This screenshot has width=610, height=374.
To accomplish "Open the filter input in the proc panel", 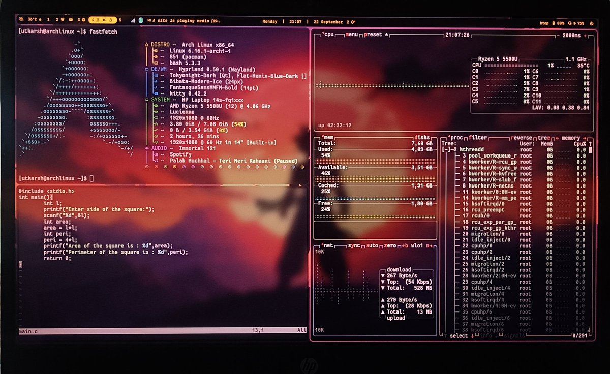I will tap(478, 137).
